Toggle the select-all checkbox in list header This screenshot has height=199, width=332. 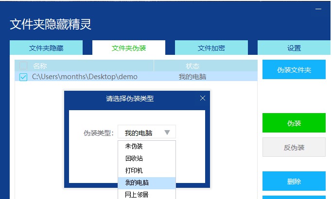point(23,66)
